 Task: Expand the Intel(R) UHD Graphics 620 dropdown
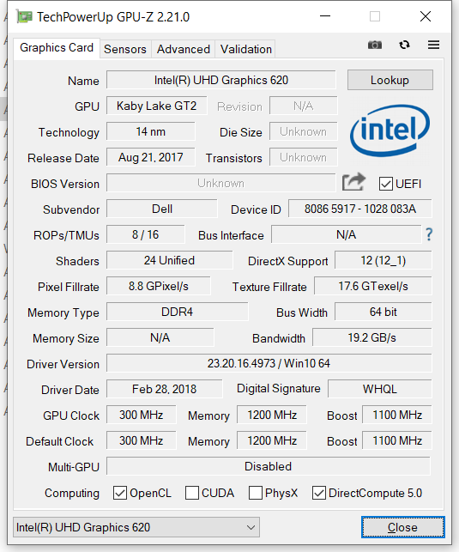click(x=136, y=527)
